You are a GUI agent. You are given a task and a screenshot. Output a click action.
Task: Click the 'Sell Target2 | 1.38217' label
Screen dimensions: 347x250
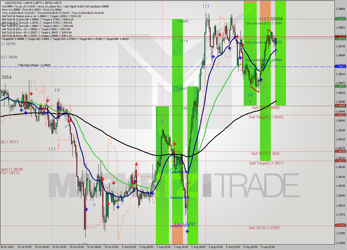click(x=266, y=163)
